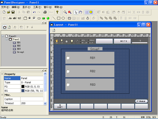The image size is (158, 119).
Task: Tick the Shortcut checkbox button
Action: [x=141, y=101]
